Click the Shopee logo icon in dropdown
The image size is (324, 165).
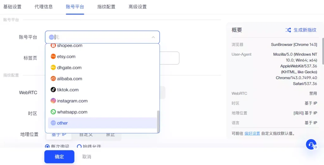coord(53,46)
